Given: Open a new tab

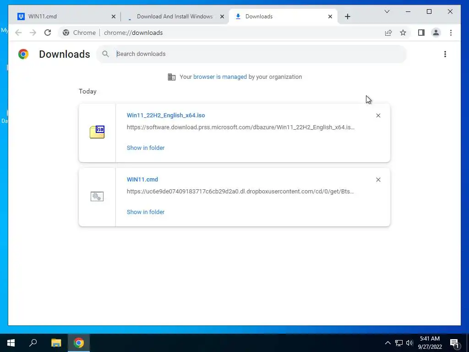Looking at the screenshot, I should [x=347, y=16].
